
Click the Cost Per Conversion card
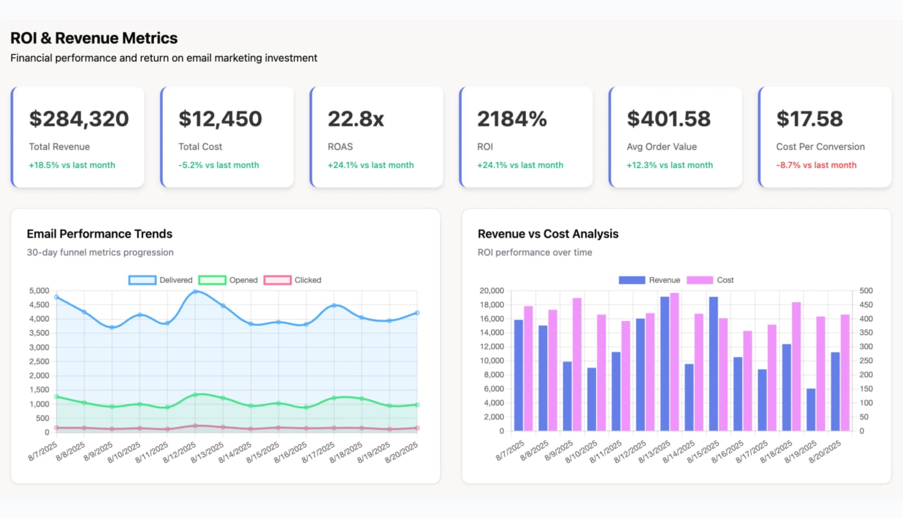coord(825,137)
